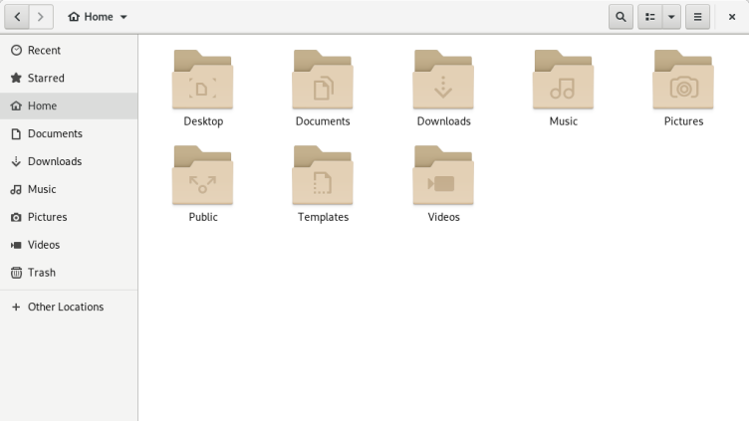This screenshot has height=421, width=749.
Task: Select the Templates folder
Action: [323, 176]
